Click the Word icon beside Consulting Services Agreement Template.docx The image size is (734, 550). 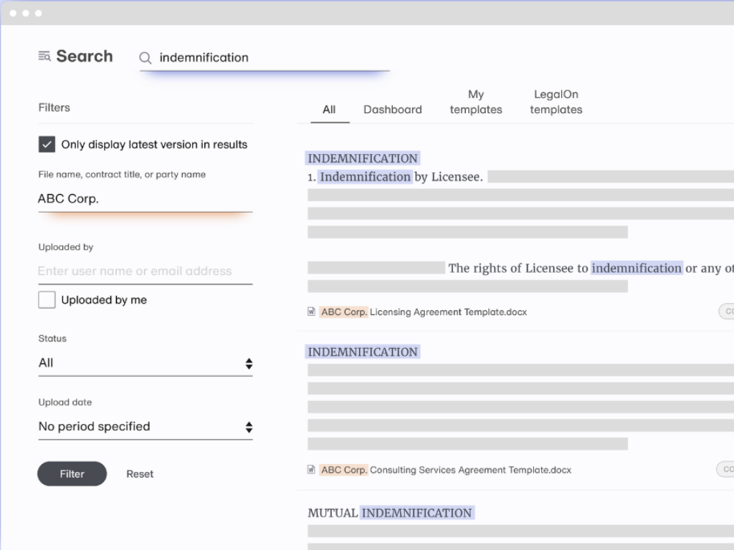click(x=311, y=470)
